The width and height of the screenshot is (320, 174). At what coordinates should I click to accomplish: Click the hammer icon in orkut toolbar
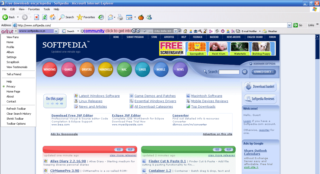(200, 31)
